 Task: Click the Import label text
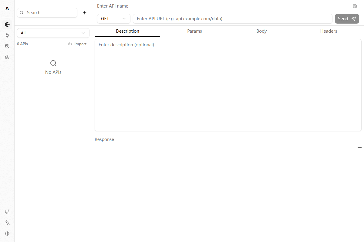point(80,44)
